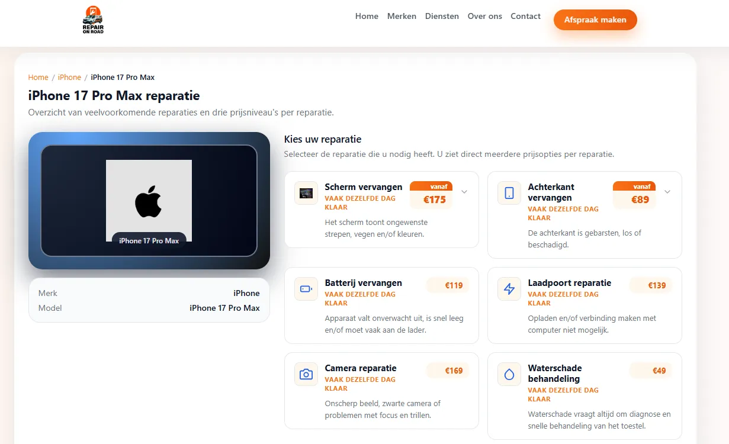Click description 'Apparaat valt onverwacht uit'
Viewport: 729px width, 444px height.
tap(394, 324)
